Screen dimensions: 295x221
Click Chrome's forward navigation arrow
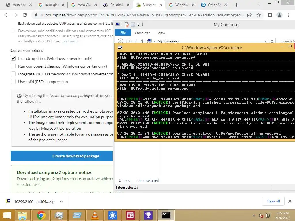[16, 15]
